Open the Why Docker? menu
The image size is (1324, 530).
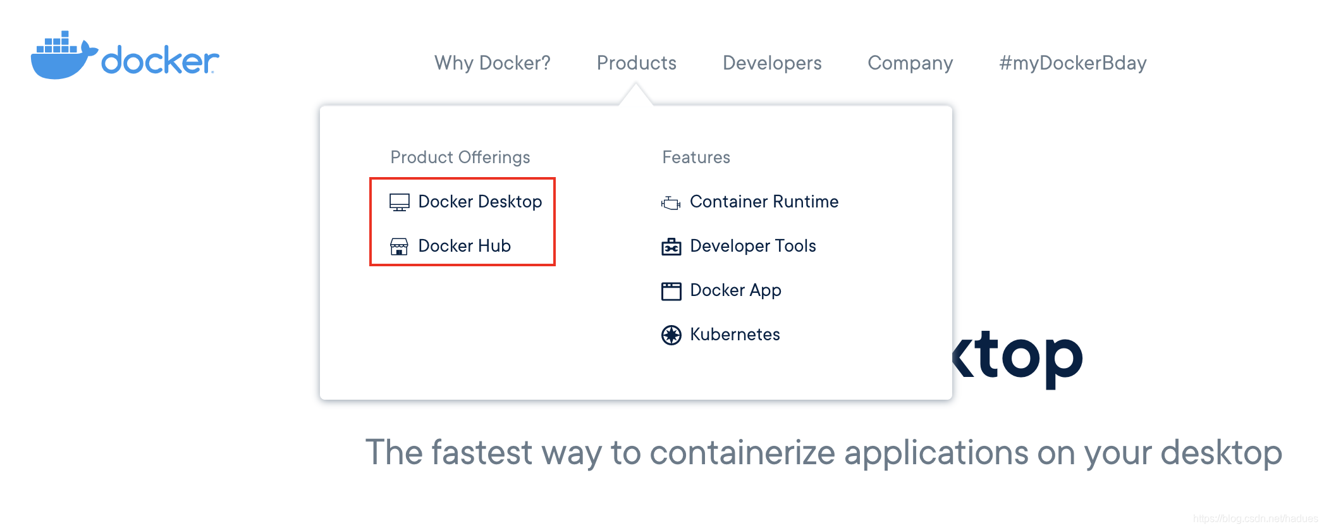pos(492,63)
